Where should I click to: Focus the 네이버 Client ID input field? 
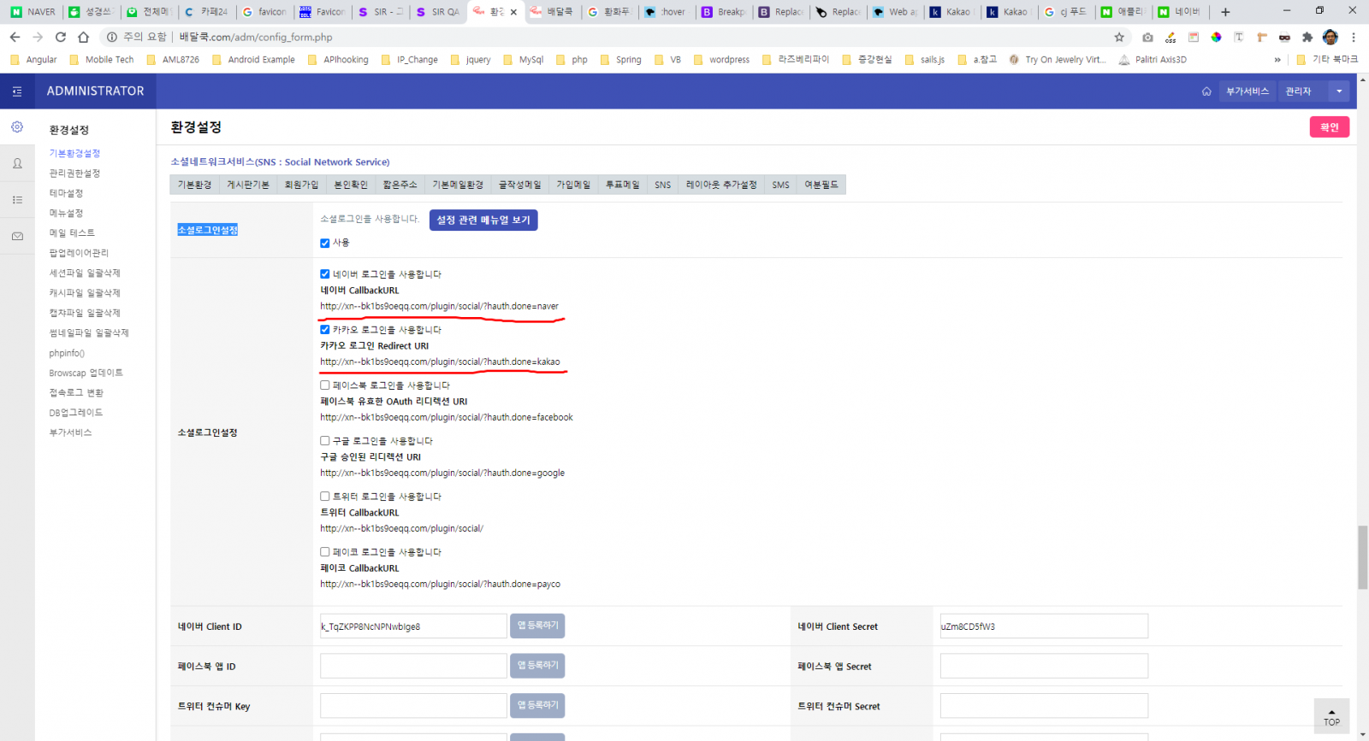tap(413, 626)
